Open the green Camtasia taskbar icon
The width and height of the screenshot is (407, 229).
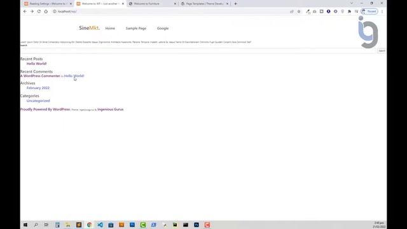(142, 225)
